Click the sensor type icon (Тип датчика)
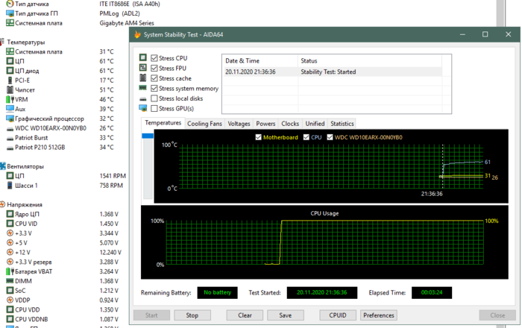522x328 pixels. (x=10, y=4)
